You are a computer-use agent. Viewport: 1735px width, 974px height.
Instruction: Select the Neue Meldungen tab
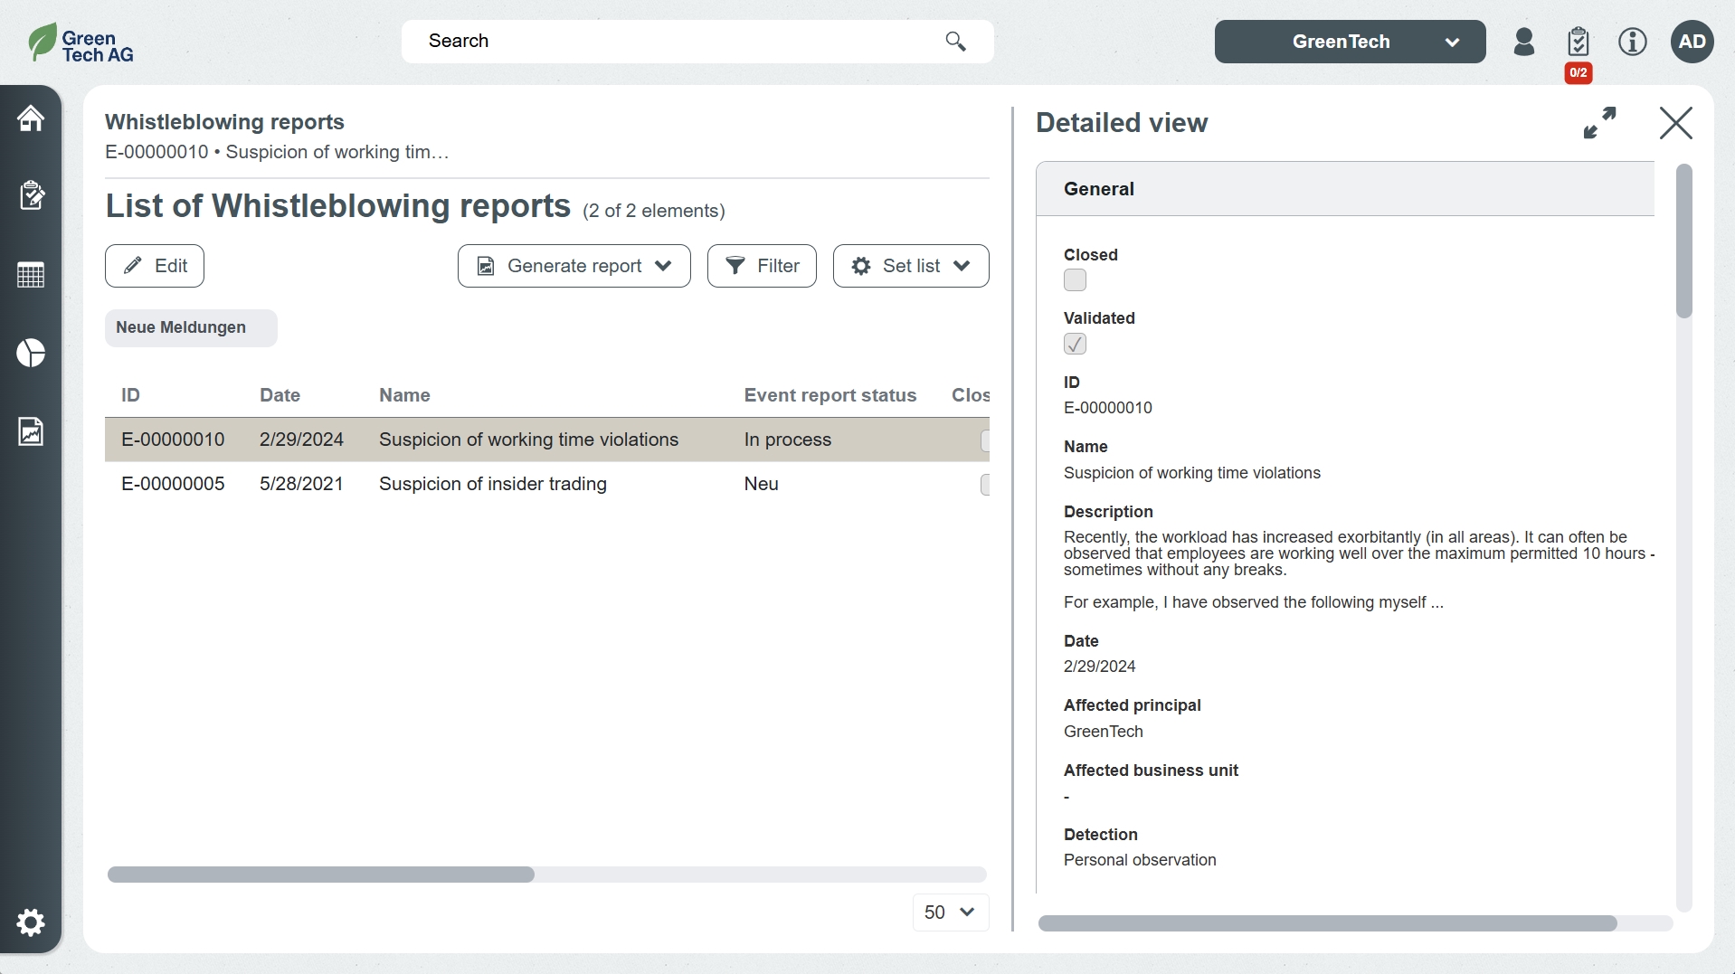(x=191, y=327)
